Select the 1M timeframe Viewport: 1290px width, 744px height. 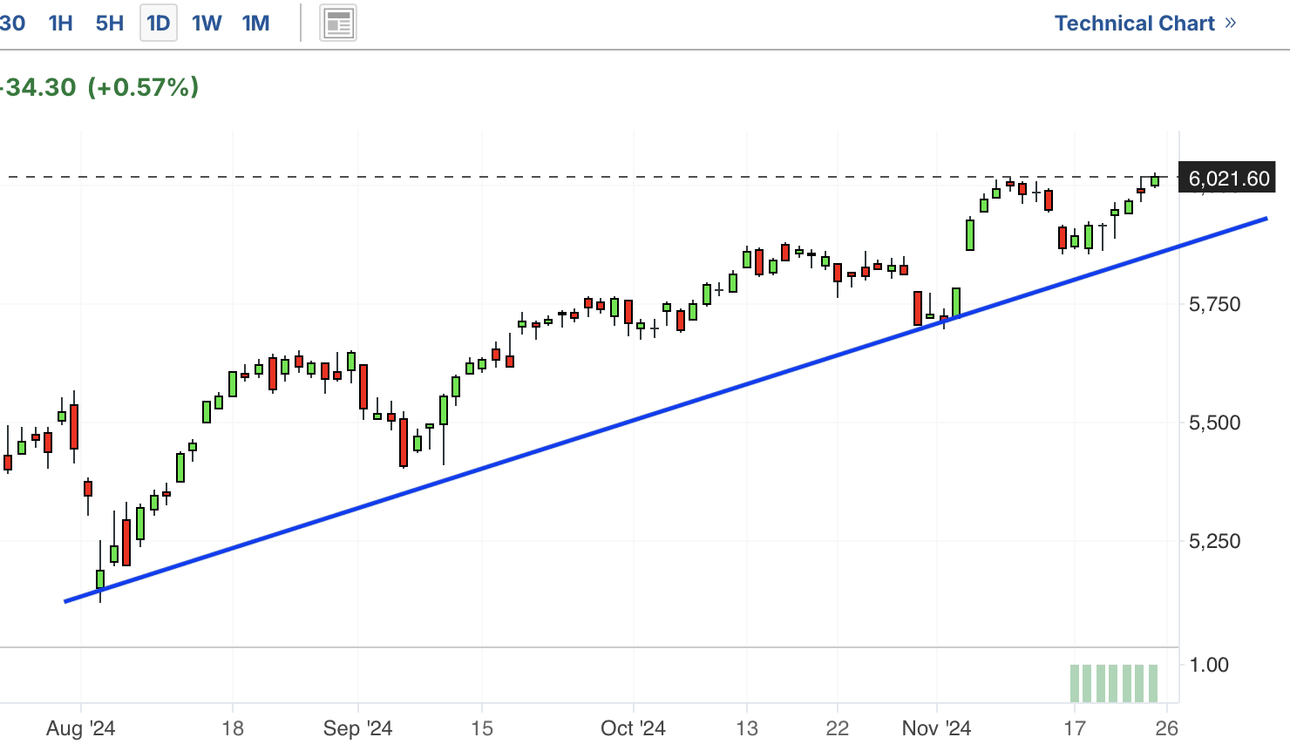point(255,24)
